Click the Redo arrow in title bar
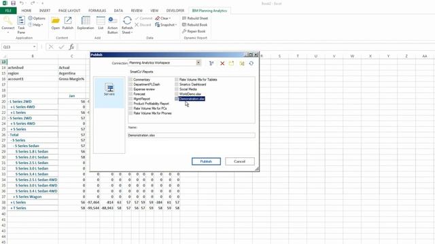The height and width of the screenshot is (244, 435). pos(33,3)
